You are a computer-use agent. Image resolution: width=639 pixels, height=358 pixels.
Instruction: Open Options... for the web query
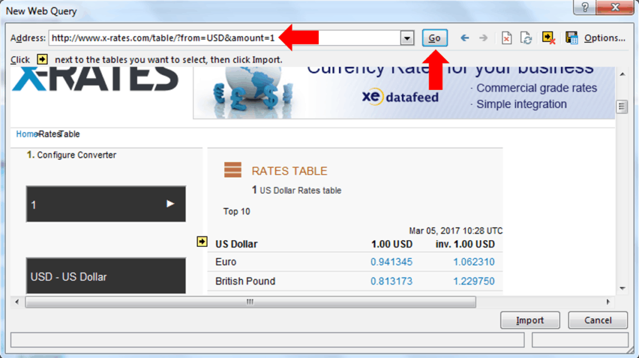(604, 38)
